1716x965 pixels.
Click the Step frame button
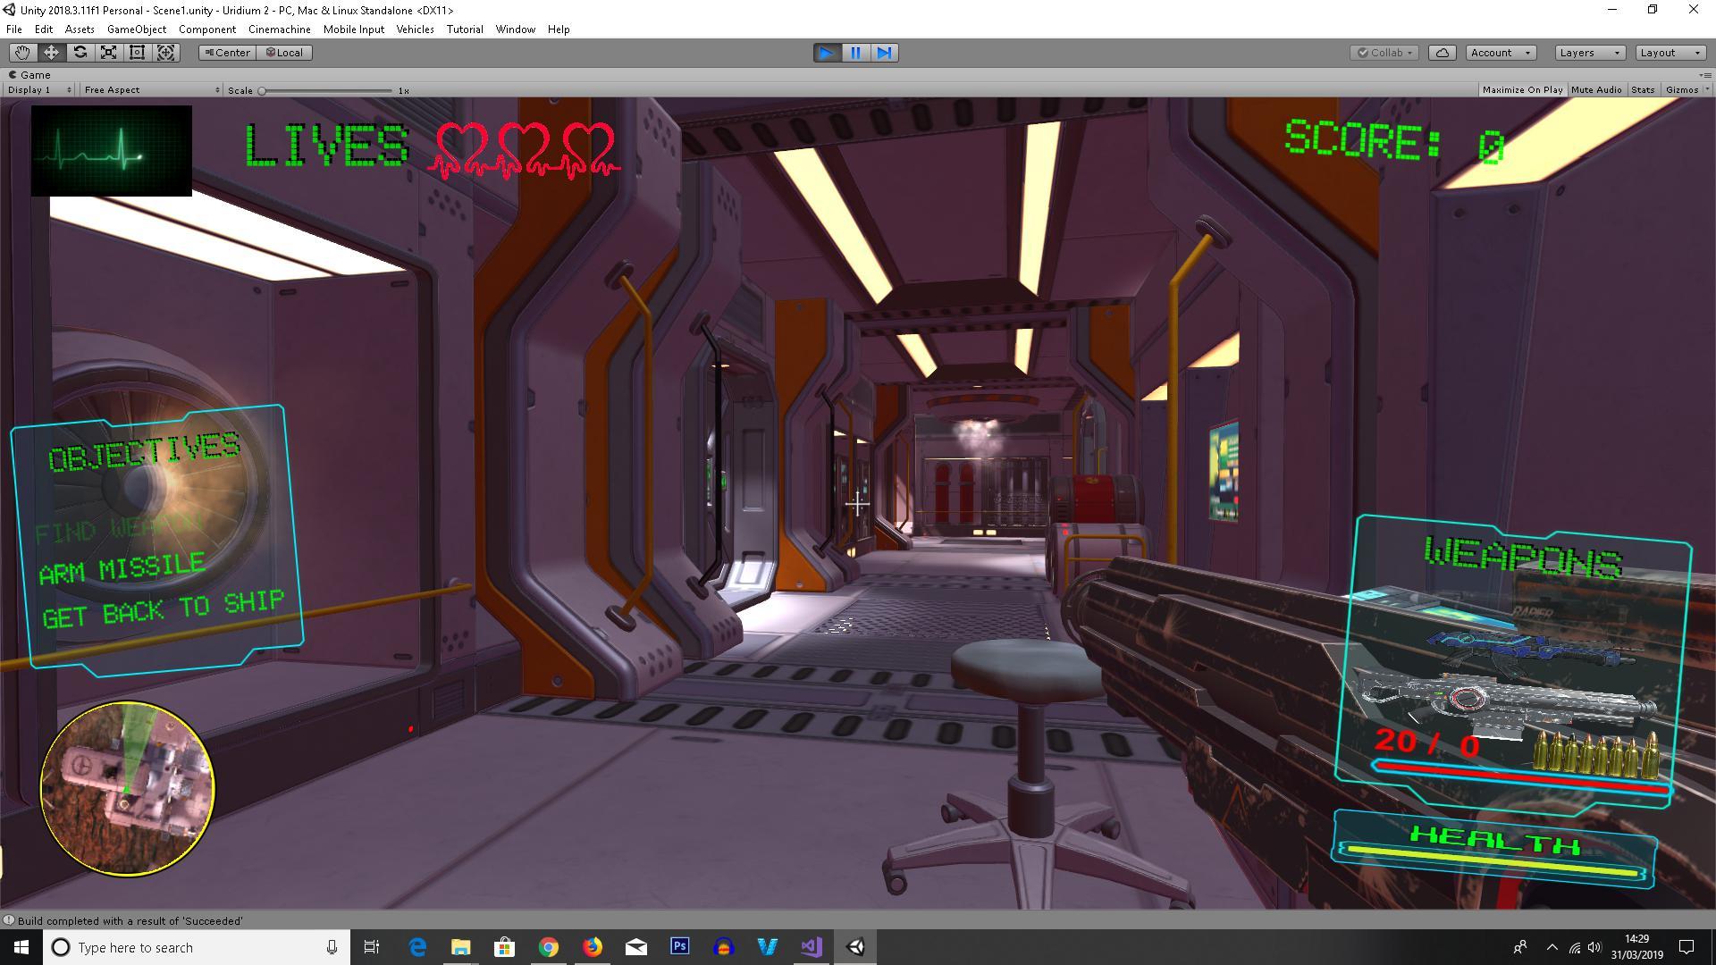884,53
